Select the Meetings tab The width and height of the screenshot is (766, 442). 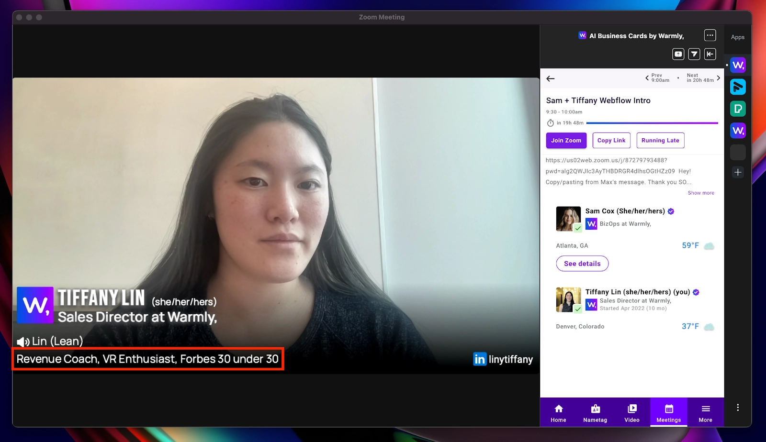click(x=669, y=412)
